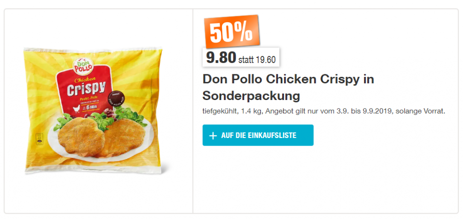Add product via AUF DIE EINKAUFSLISTE button
Image resolution: width=463 pixels, height=219 pixels.
click(x=258, y=135)
